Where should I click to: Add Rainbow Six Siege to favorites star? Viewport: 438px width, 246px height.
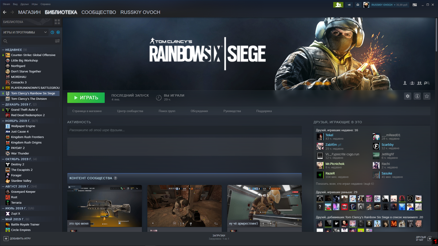pos(427,96)
